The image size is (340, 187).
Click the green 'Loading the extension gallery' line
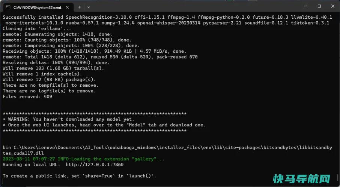83,159
